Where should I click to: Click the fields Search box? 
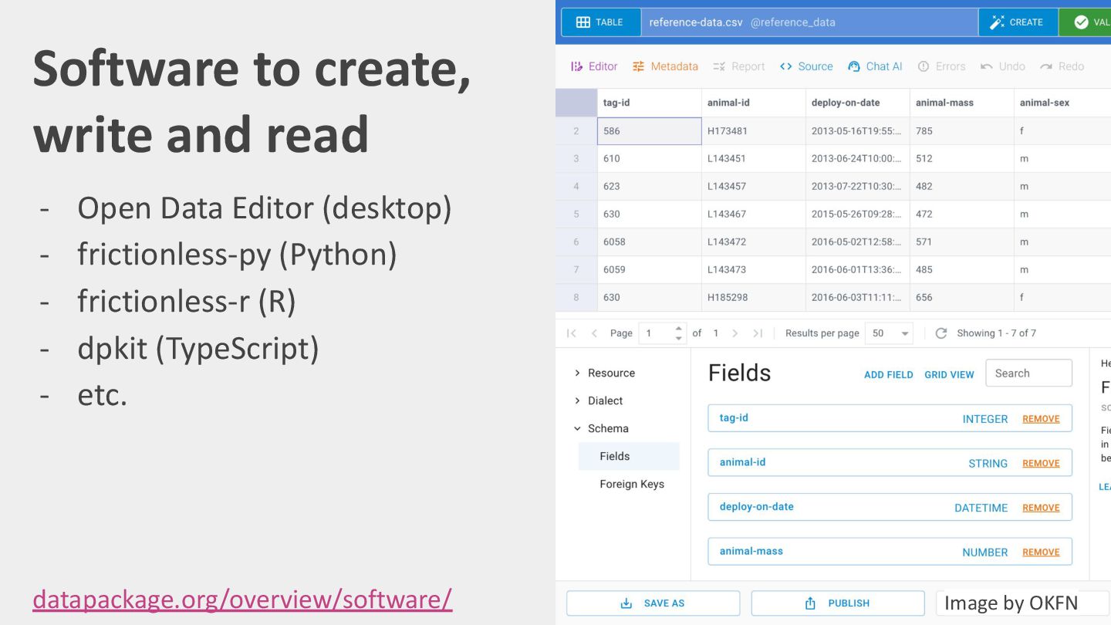click(x=1028, y=373)
